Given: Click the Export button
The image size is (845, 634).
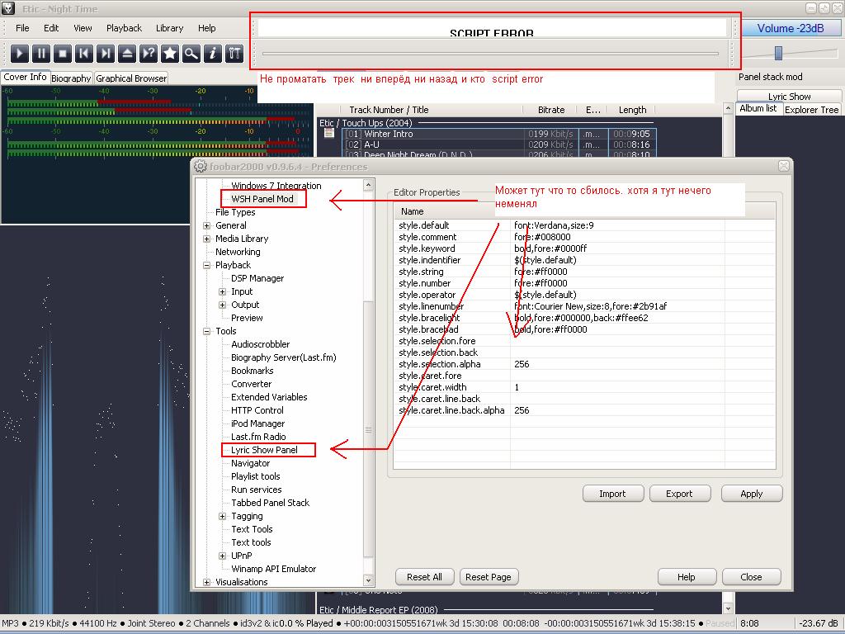Looking at the screenshot, I should pyautogui.click(x=680, y=494).
